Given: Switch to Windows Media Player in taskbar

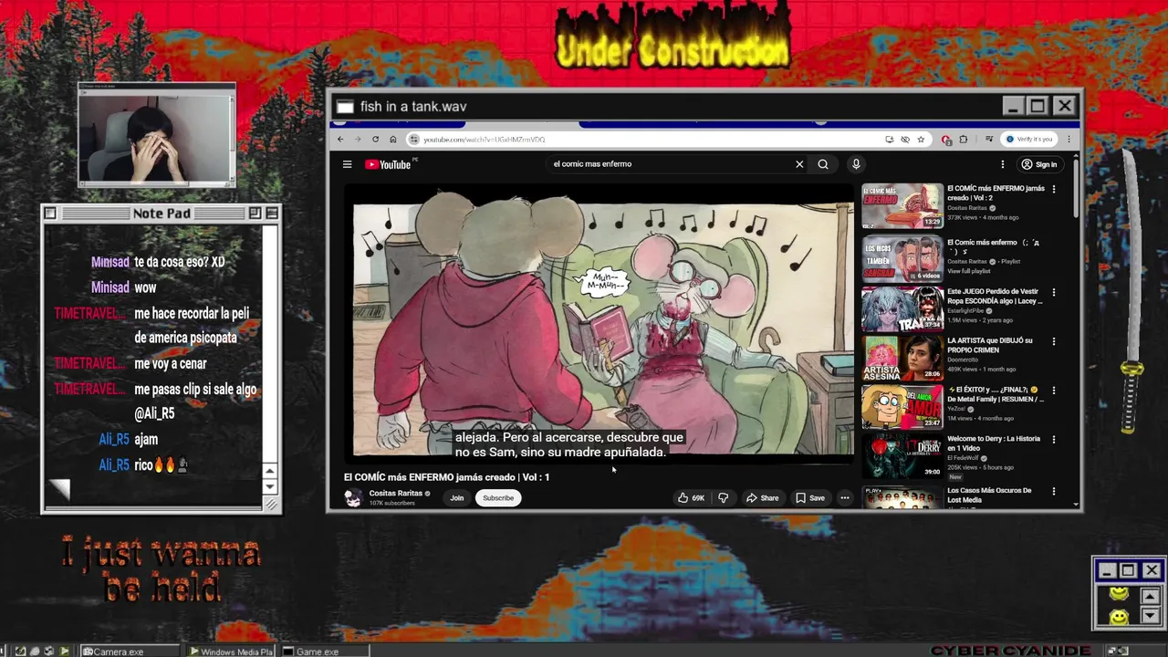Looking at the screenshot, I should point(231,652).
